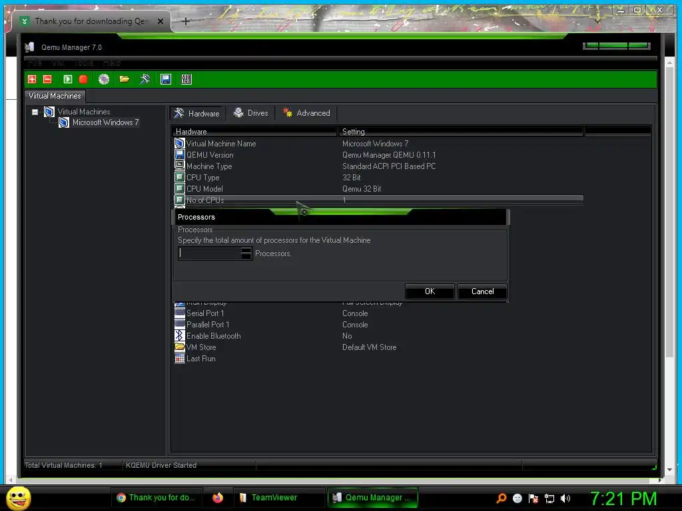
Task: Dismiss the Processors dialog with Cancel
Action: click(482, 291)
